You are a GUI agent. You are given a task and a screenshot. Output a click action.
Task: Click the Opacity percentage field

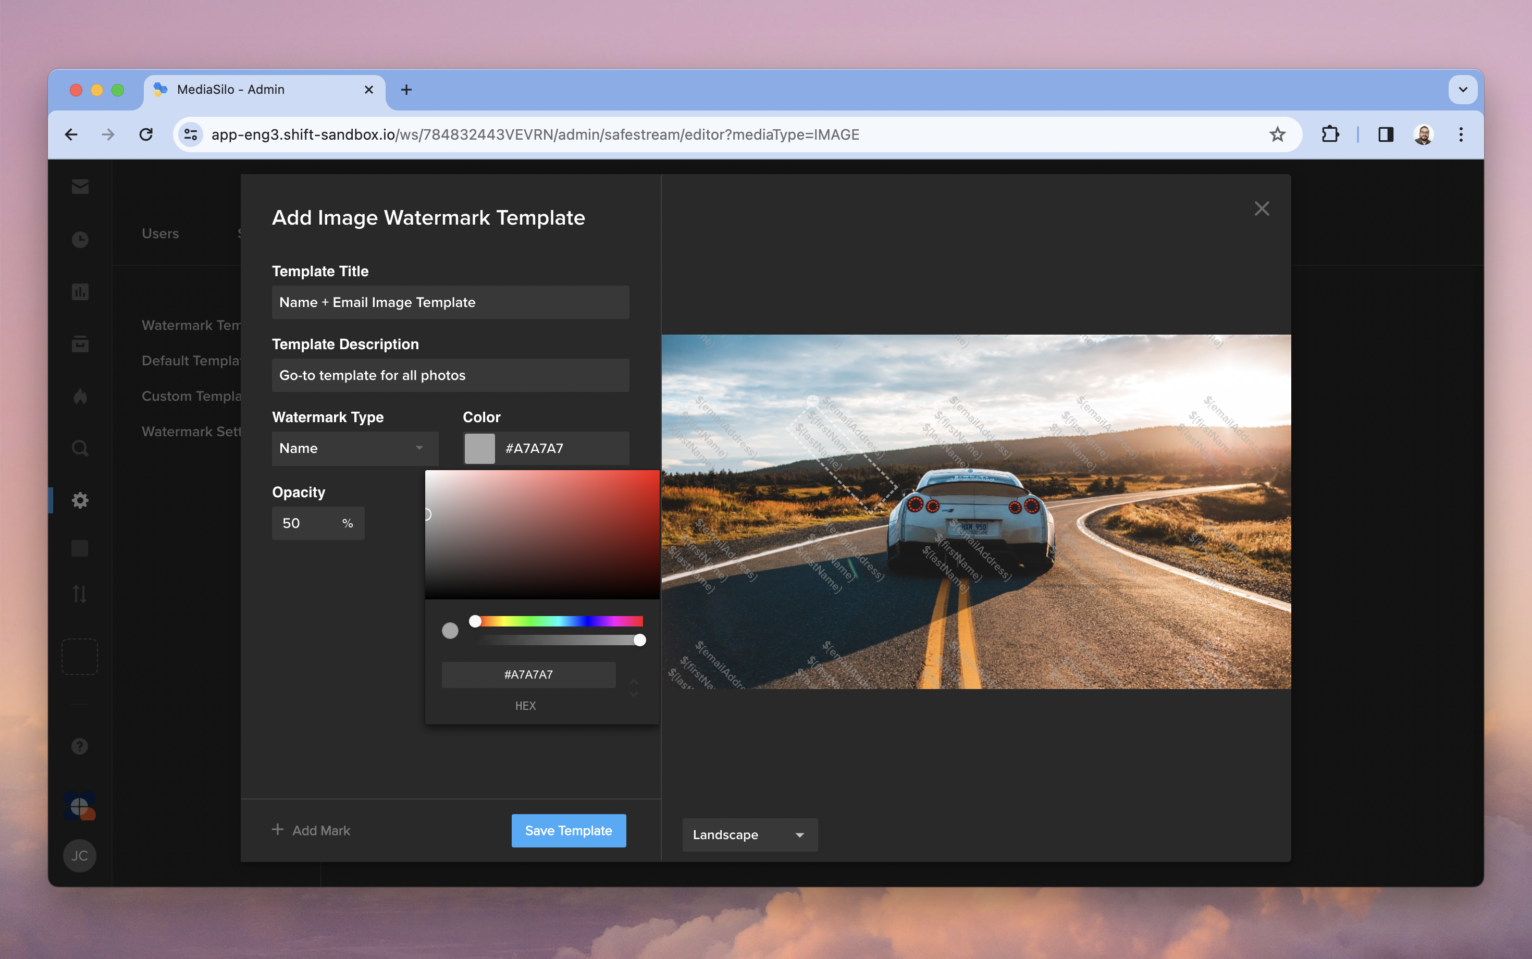tap(318, 523)
